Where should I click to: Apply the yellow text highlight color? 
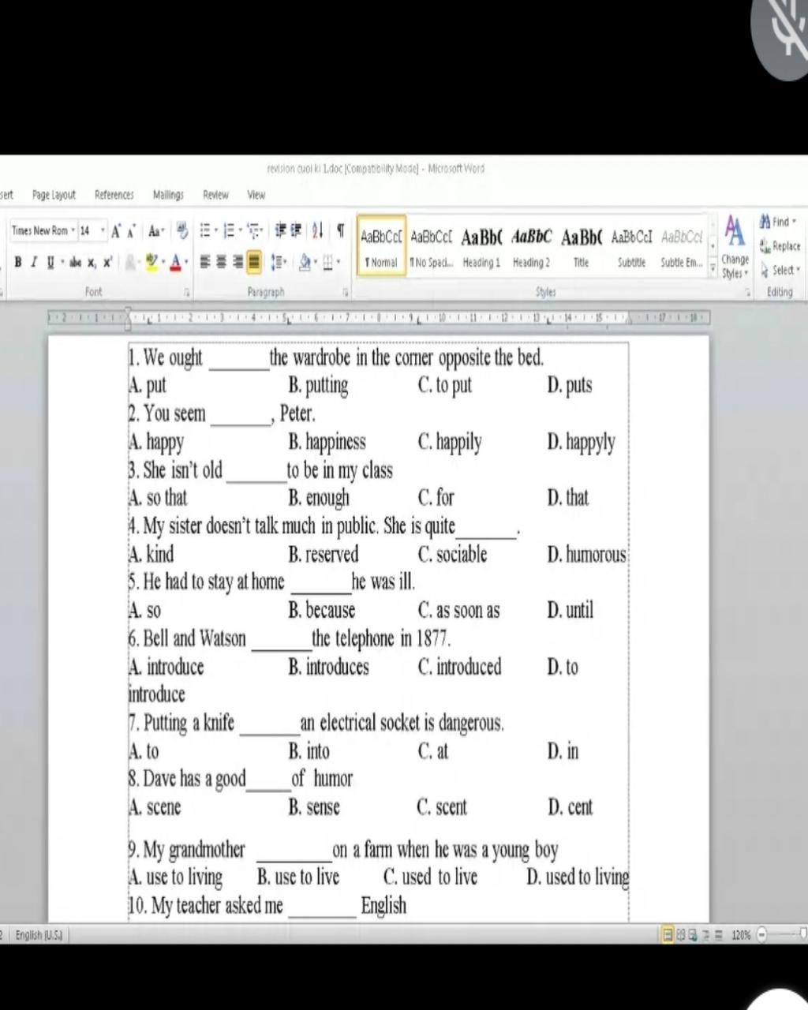(151, 262)
